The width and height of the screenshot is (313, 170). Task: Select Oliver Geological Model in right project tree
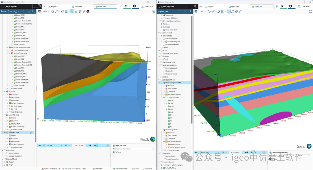pyautogui.click(x=173, y=83)
